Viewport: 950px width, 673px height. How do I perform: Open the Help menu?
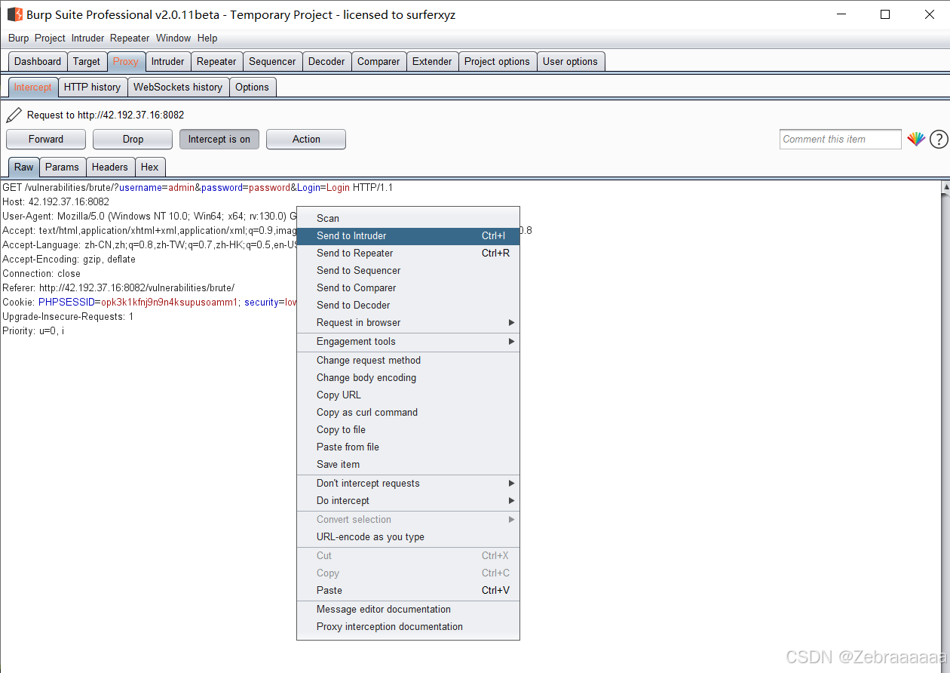207,38
